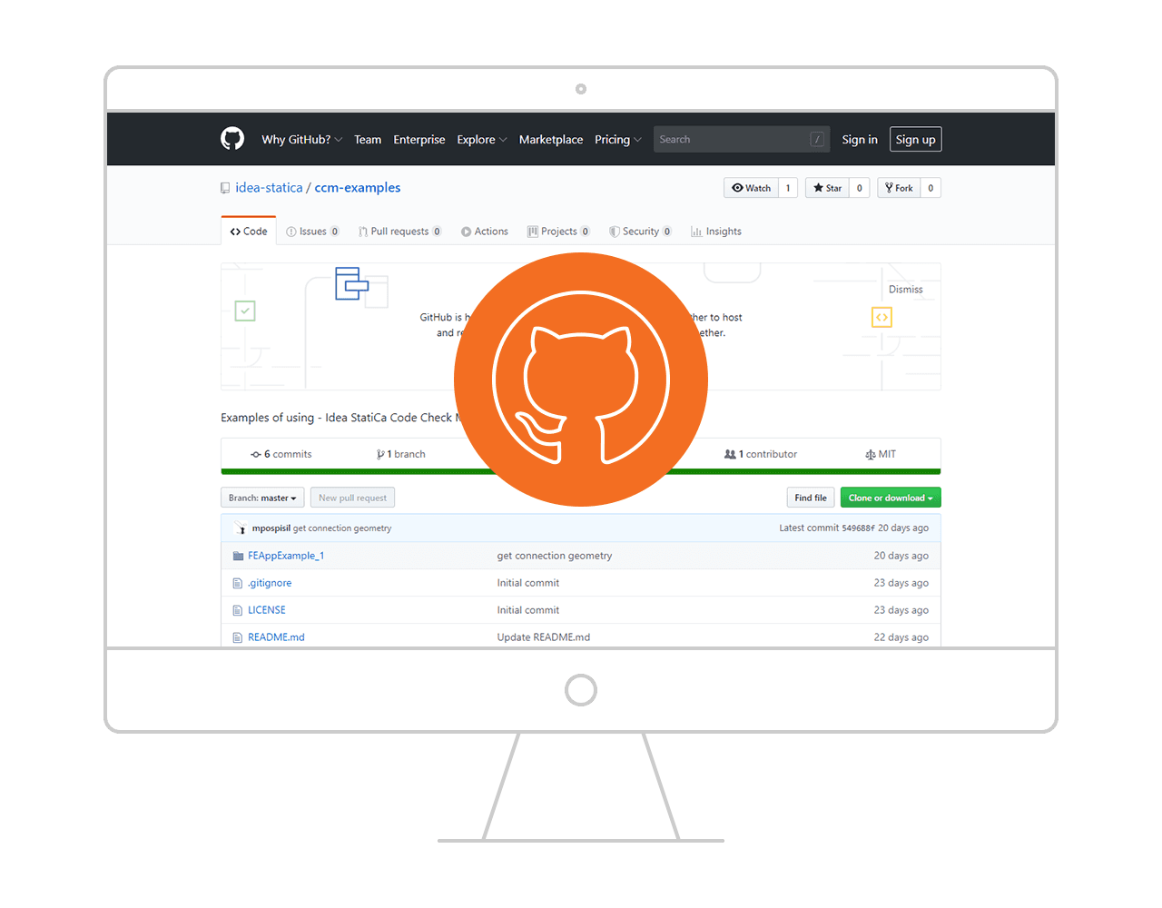1162x908 pixels.
Task: Open FEAppExample_1 row commit message
Action: [x=555, y=556]
